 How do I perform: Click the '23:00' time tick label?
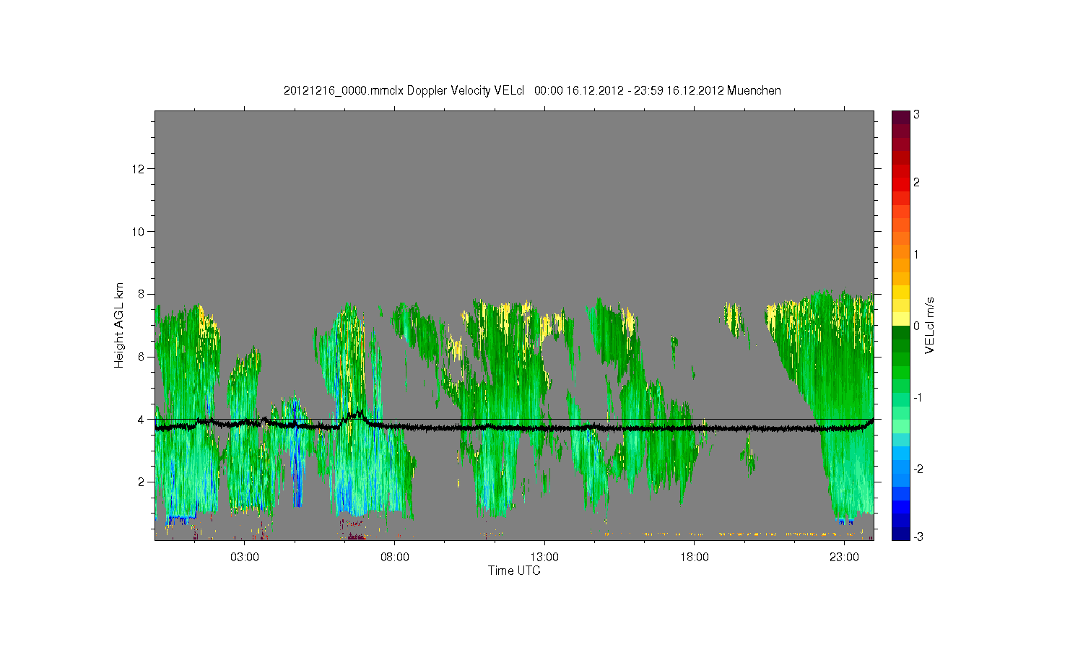coord(844,558)
